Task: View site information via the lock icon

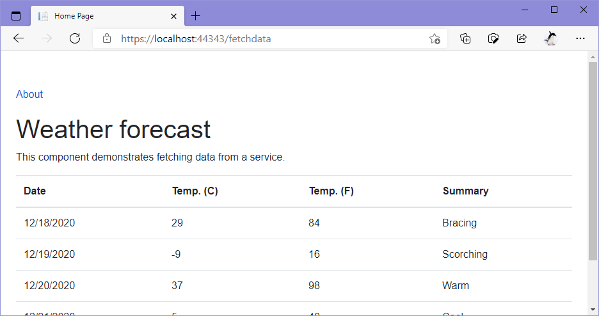Action: [x=107, y=38]
